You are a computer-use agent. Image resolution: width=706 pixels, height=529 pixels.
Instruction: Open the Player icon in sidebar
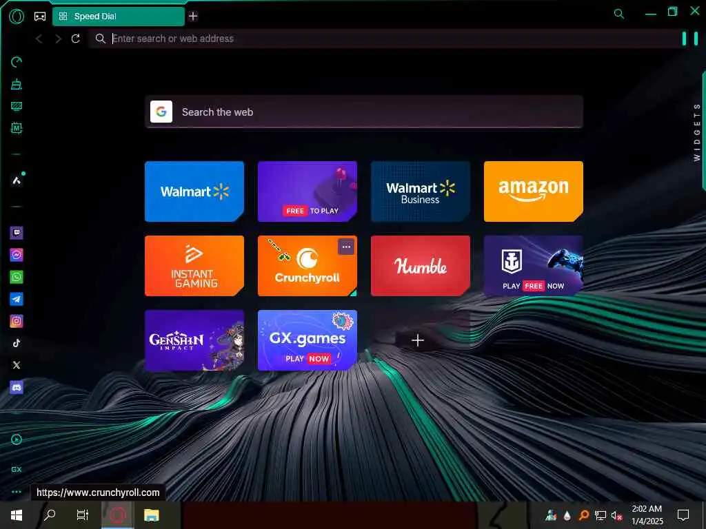17,439
